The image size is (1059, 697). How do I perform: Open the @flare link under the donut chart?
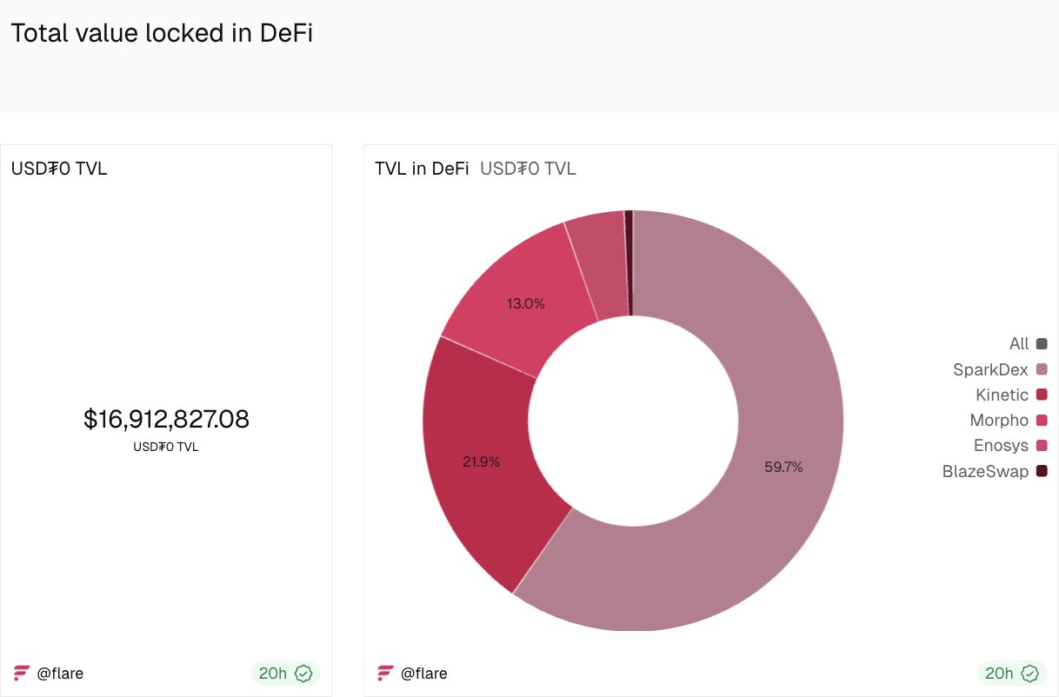pos(423,674)
